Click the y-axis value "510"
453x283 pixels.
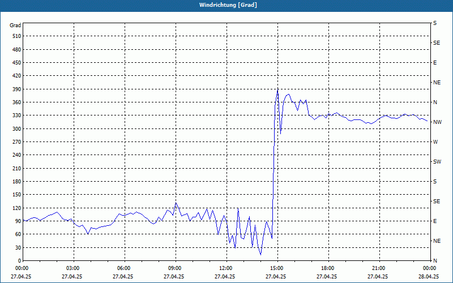[17, 36]
